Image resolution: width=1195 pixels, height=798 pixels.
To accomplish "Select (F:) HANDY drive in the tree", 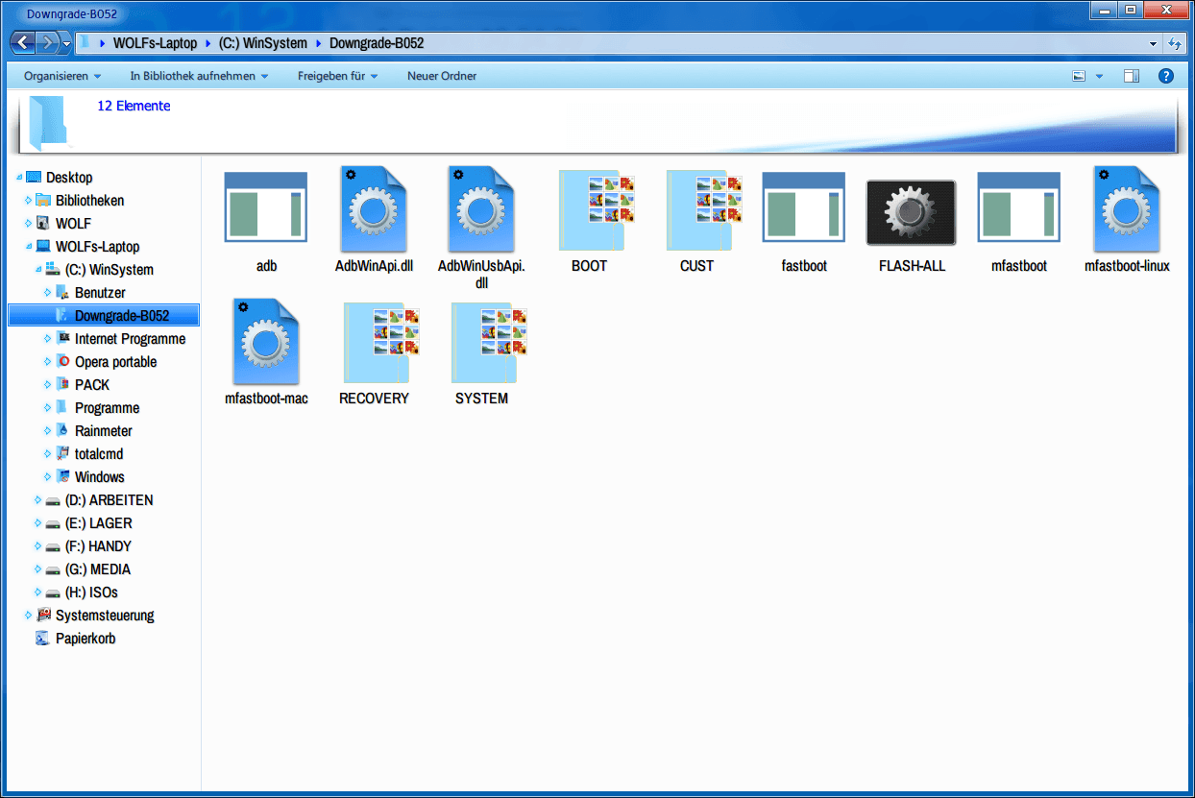I will [x=98, y=546].
